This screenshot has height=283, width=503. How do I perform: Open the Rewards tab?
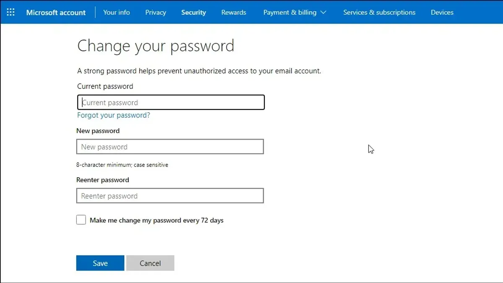[x=234, y=12]
